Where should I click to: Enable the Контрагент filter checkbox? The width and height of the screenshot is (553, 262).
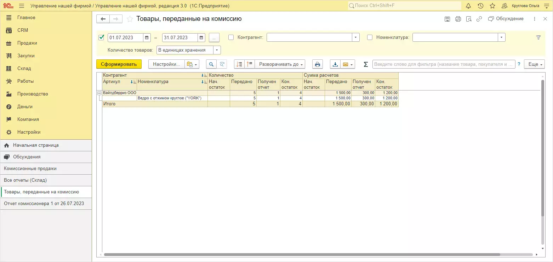coord(231,37)
